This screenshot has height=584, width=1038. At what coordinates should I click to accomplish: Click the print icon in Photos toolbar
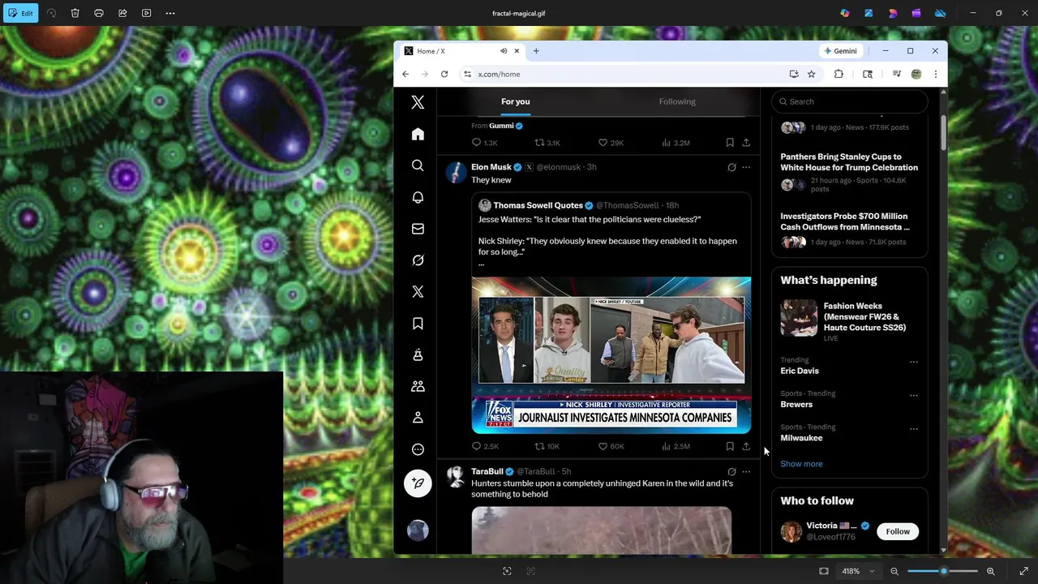click(x=99, y=13)
